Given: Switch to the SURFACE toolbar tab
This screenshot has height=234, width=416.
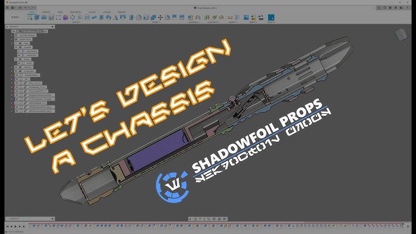Looking at the screenshot, I should click(46, 12).
